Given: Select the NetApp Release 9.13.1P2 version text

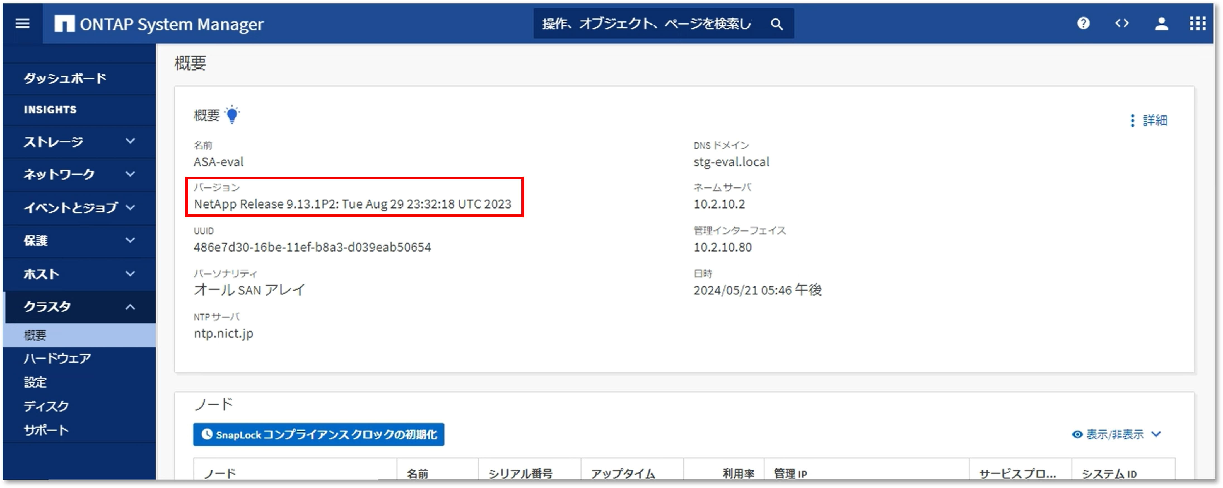Looking at the screenshot, I should click(352, 204).
